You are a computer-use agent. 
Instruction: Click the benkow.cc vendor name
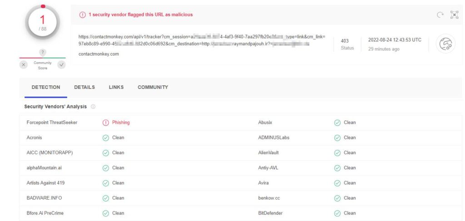pos(269,198)
